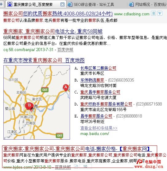Open 在重庆市搜索重庆搬家公司 百度地图 link
Viewport: 167px width, 171px height.
[44, 60]
